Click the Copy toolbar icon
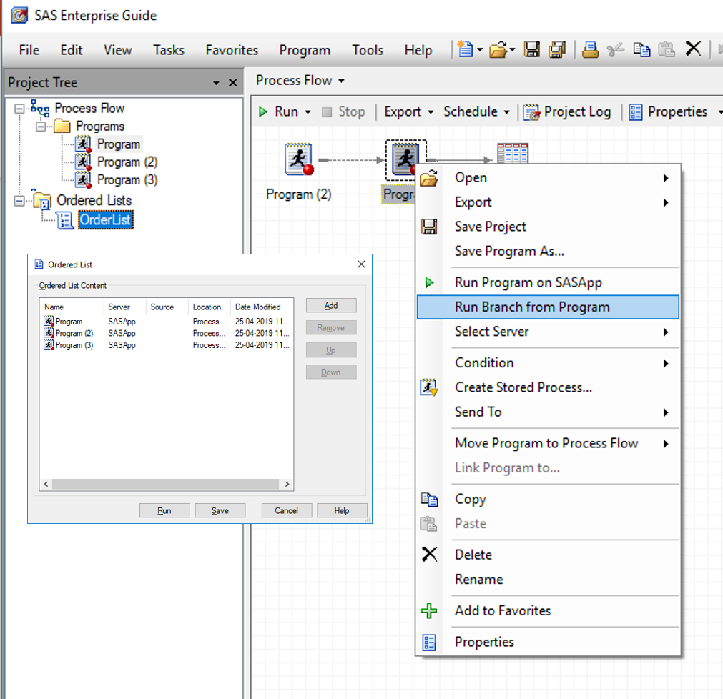 pyautogui.click(x=641, y=49)
